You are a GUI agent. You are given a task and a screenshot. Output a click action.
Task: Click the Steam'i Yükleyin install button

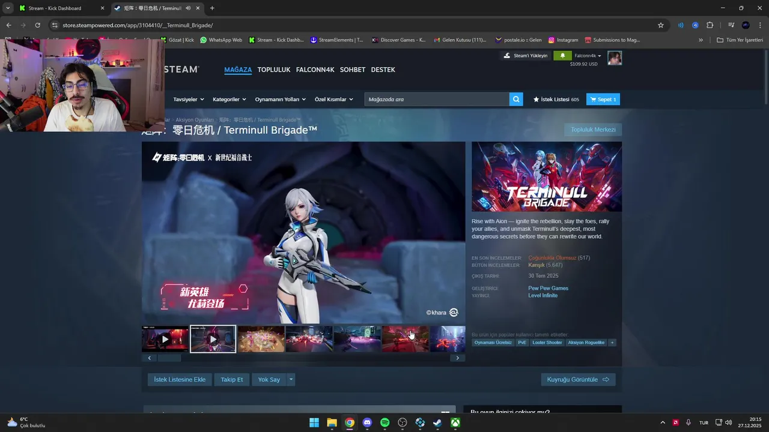coord(526,56)
